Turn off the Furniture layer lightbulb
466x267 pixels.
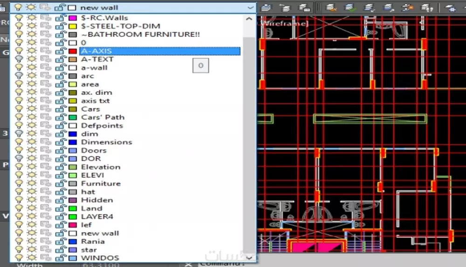(19, 183)
